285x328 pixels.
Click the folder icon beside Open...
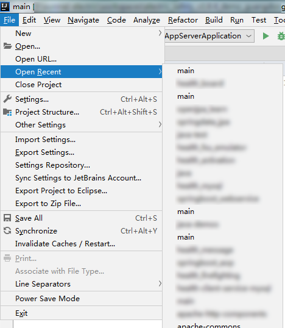pyautogui.click(x=7, y=46)
